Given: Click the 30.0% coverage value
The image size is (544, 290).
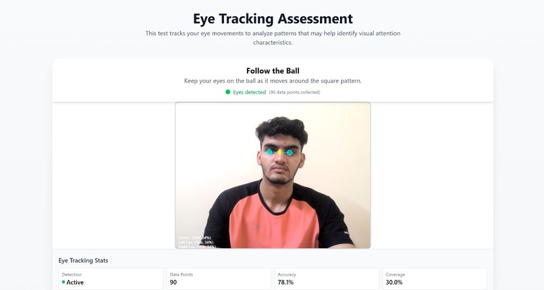Looking at the screenshot, I should click(x=393, y=283).
